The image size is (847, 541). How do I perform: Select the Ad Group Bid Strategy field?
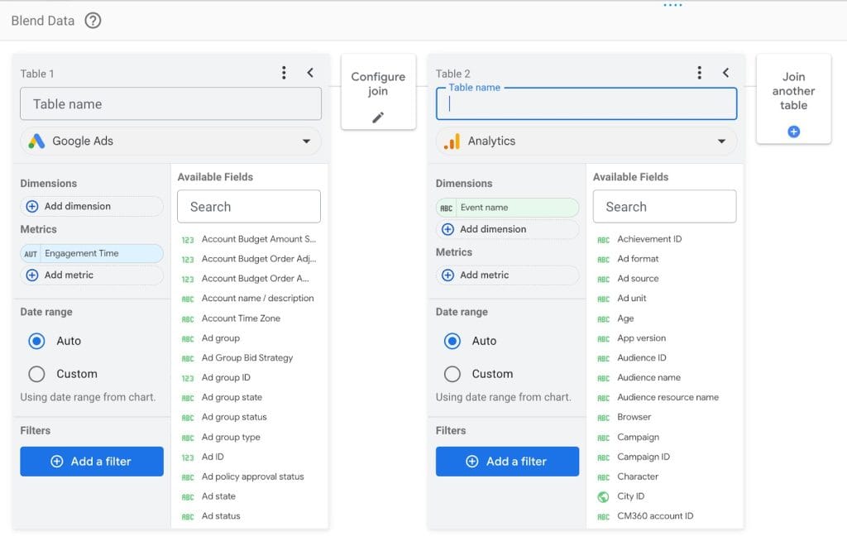[249, 358]
